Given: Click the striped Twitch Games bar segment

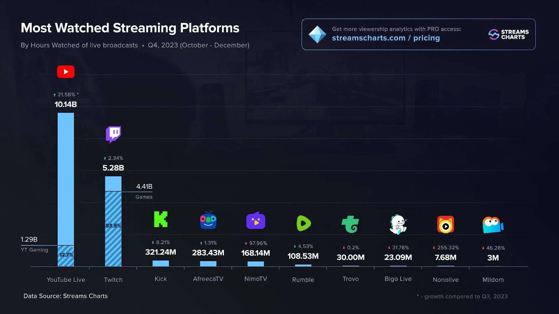Looking at the screenshot, I should tap(113, 229).
